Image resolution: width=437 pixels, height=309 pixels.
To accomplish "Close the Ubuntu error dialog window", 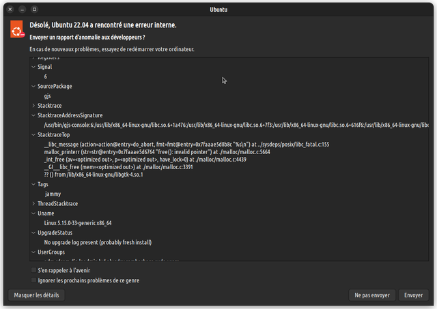I will point(10,10).
